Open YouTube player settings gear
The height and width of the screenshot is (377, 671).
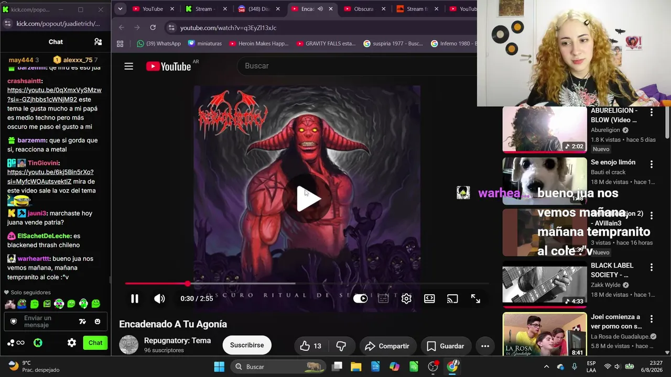406,298
